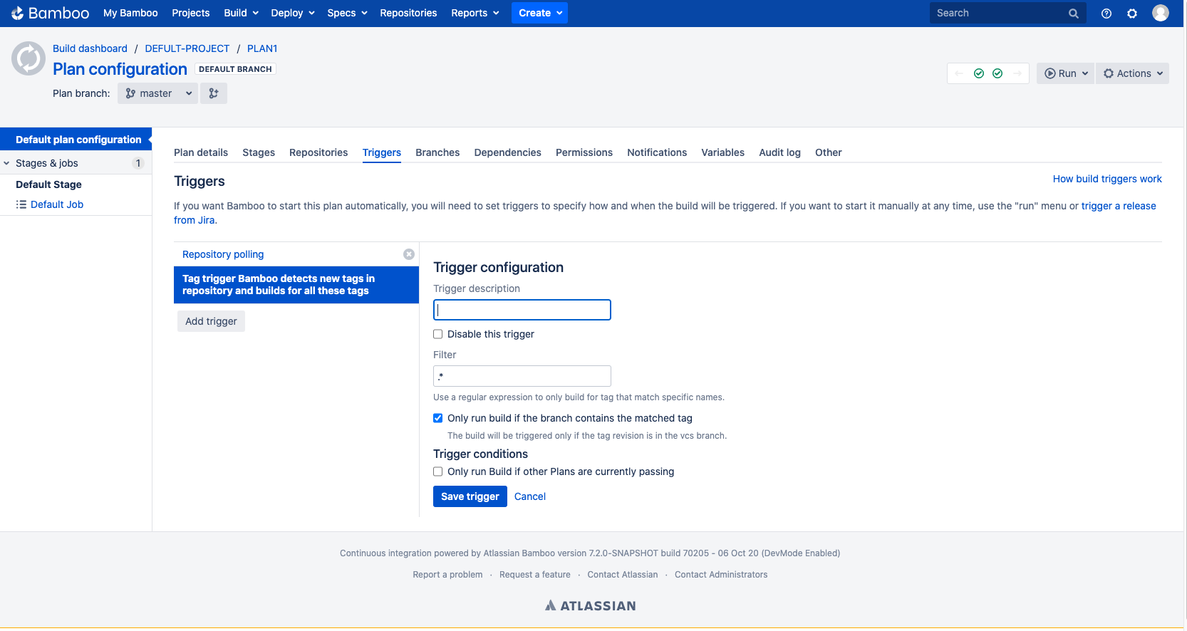Viewport: 1187px width, 631px height.
Task: Open trigger a release from Jira link
Action: (x=1119, y=206)
